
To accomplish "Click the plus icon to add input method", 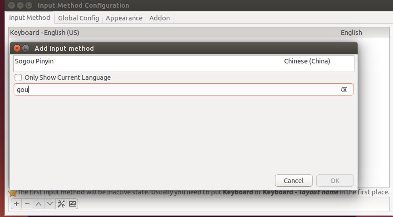I will [16, 204].
